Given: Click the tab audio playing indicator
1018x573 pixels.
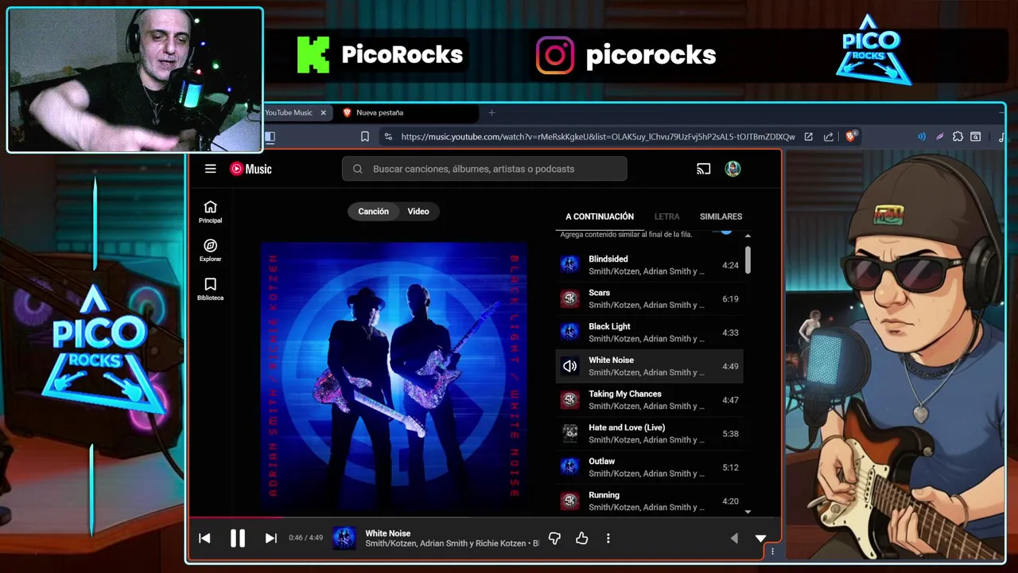Looking at the screenshot, I should [922, 137].
